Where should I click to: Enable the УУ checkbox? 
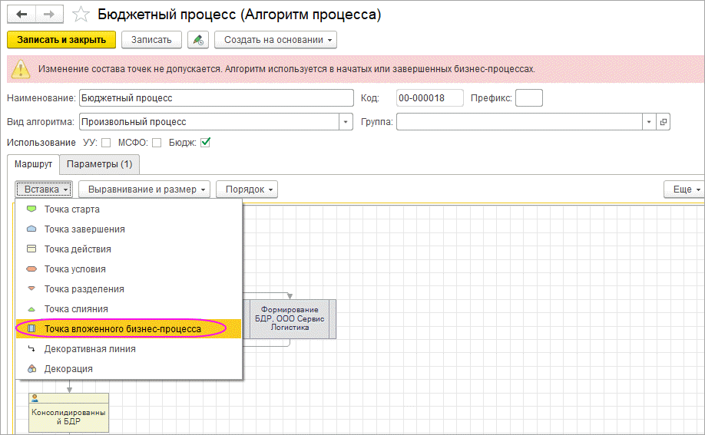pyautogui.click(x=106, y=143)
